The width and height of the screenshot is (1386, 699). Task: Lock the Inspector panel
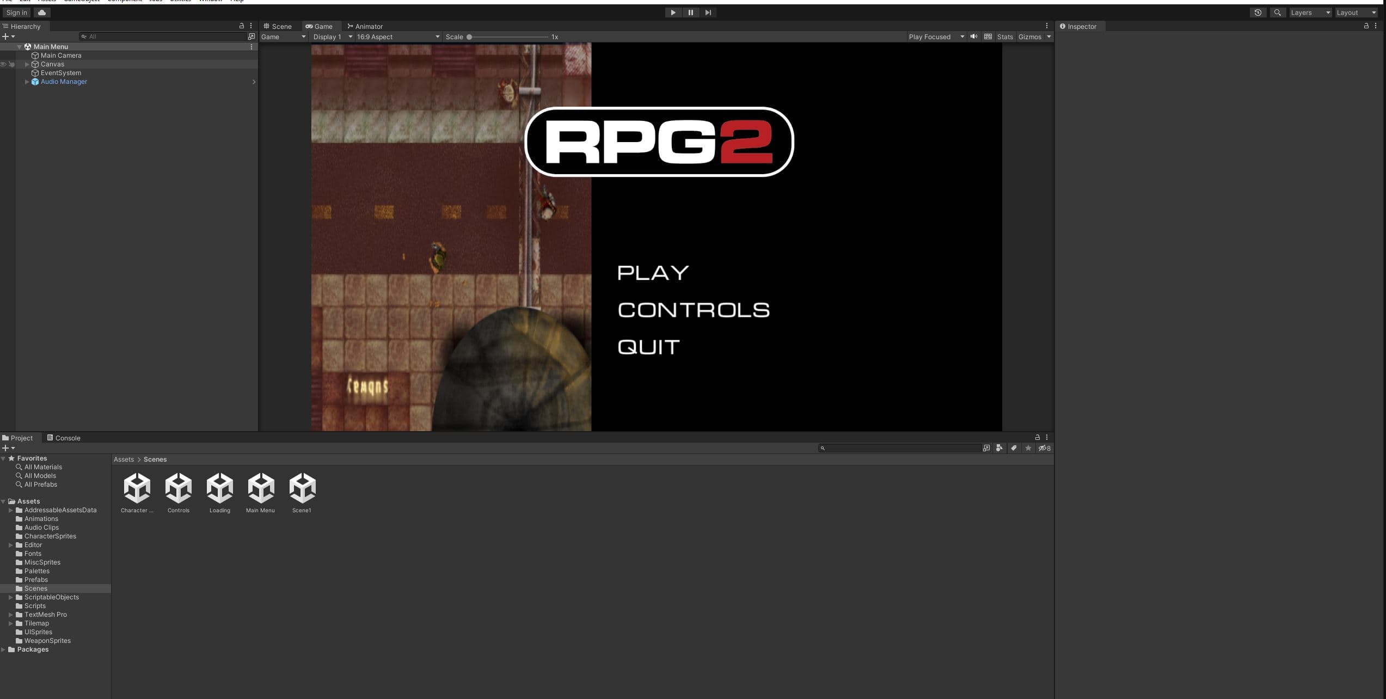point(1366,26)
